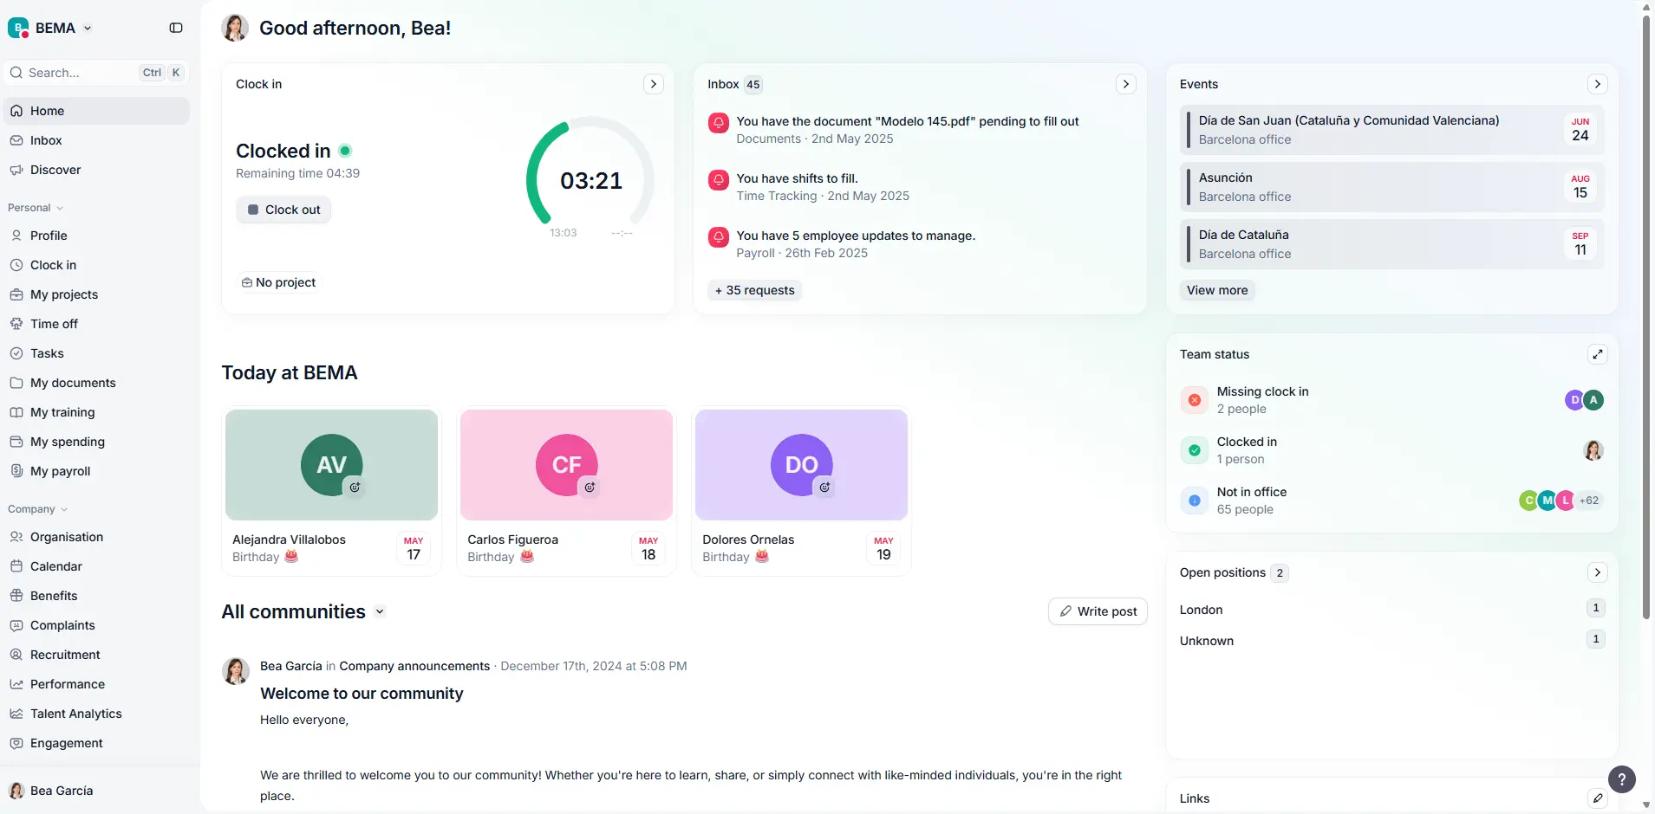Open Talent Analytics in the sidebar

(75, 713)
